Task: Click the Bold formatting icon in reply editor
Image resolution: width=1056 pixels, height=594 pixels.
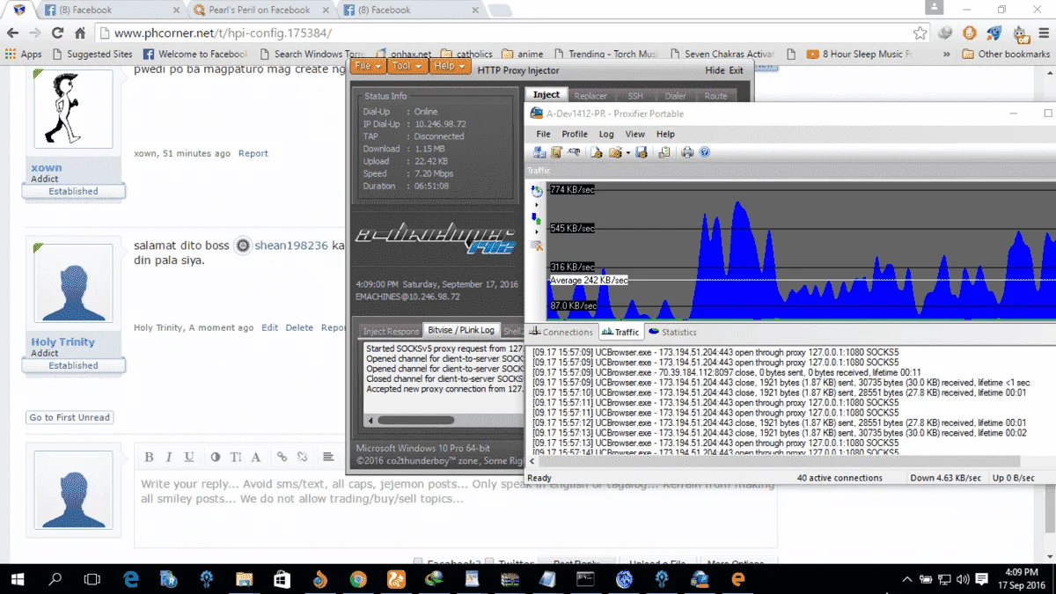Action: tap(149, 457)
